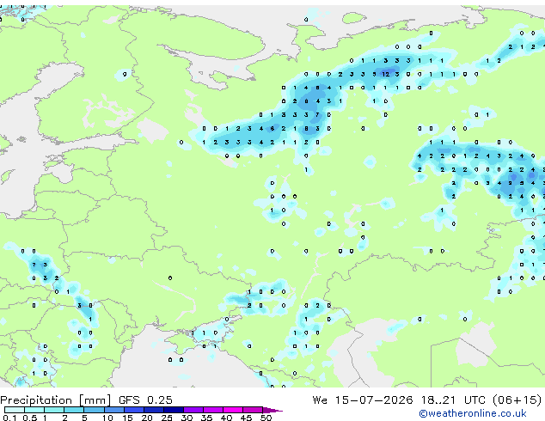Click the 2–5 mm legend swatch

pos(74,410)
